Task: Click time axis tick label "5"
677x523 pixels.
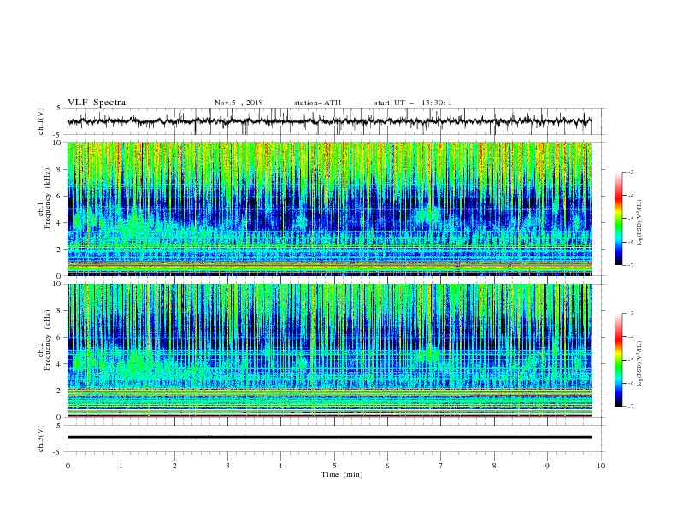Action: 334,466
